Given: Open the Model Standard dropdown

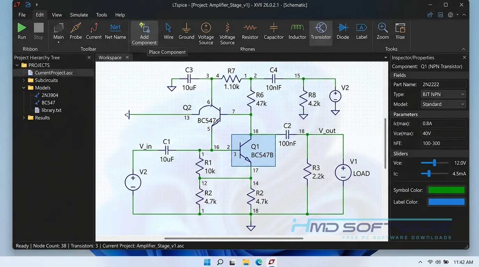Looking at the screenshot, I should pyautogui.click(x=443, y=104).
